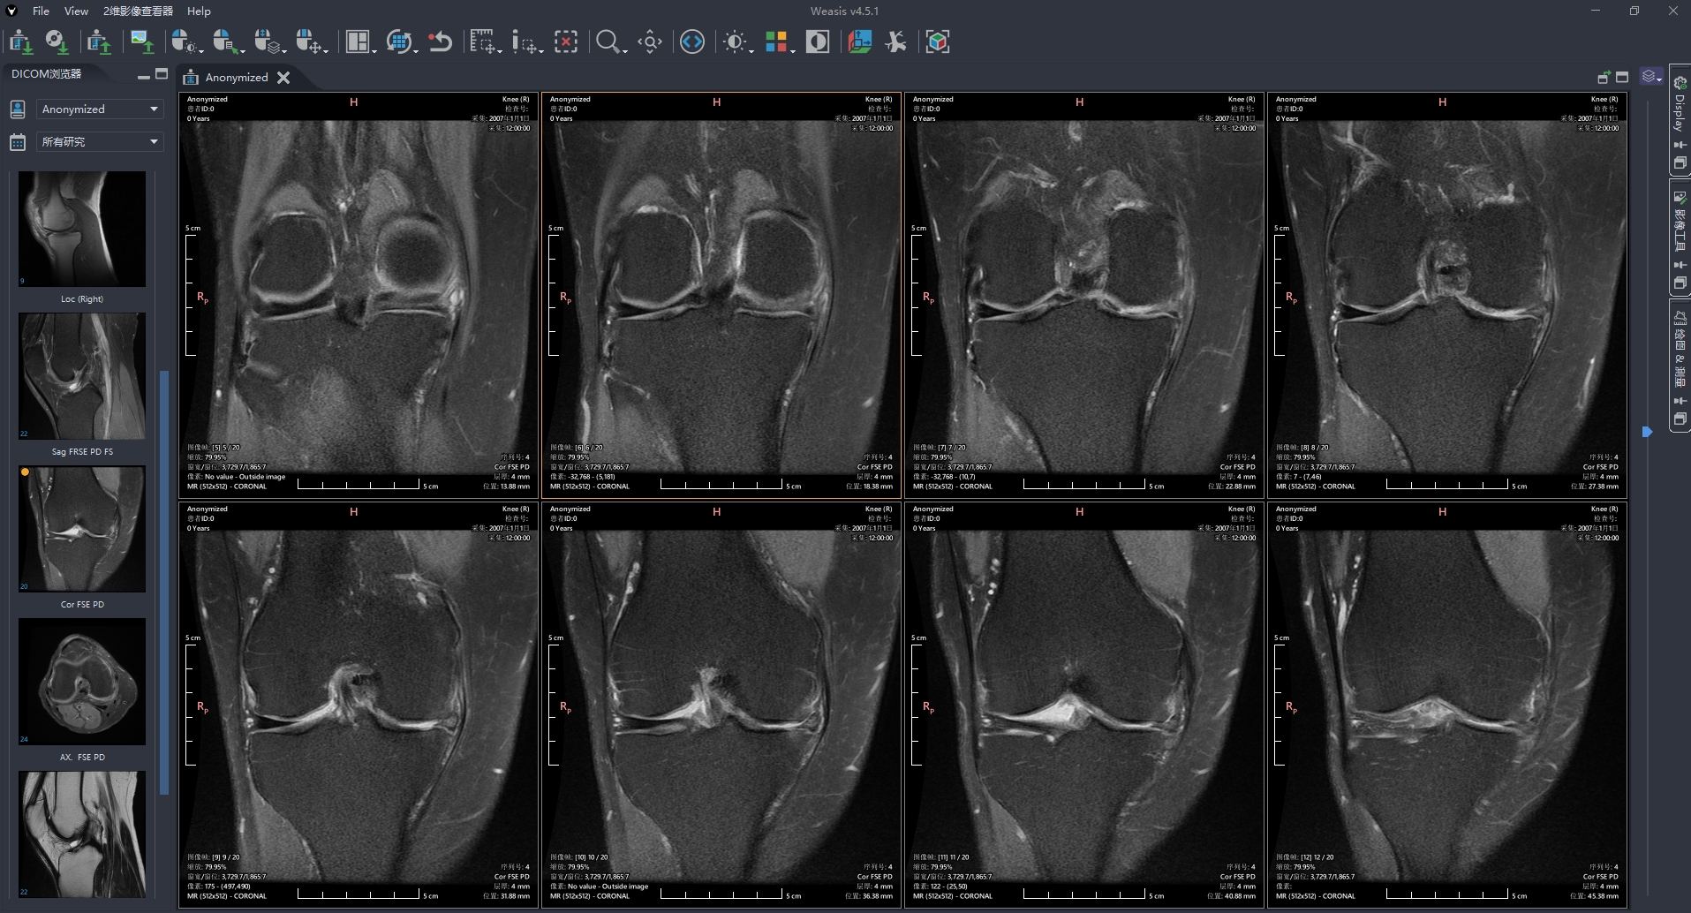Click the delete all drawings icon
This screenshot has height=913, width=1691.
566,41
